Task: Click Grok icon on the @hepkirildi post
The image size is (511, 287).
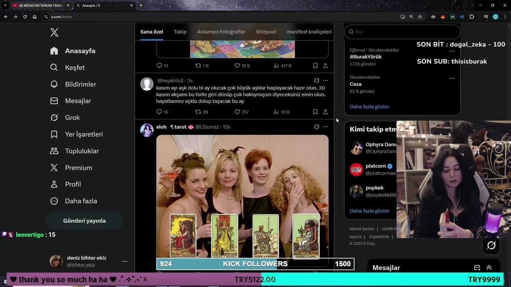Action: (317, 81)
